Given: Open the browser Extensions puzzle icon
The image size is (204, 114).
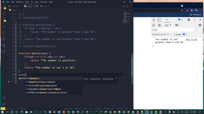Looking at the screenshot, I should click(x=192, y=10).
